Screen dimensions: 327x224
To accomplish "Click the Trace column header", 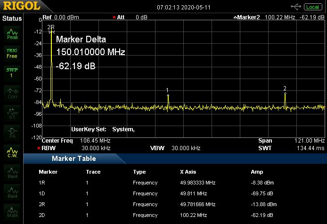I will (93, 172).
